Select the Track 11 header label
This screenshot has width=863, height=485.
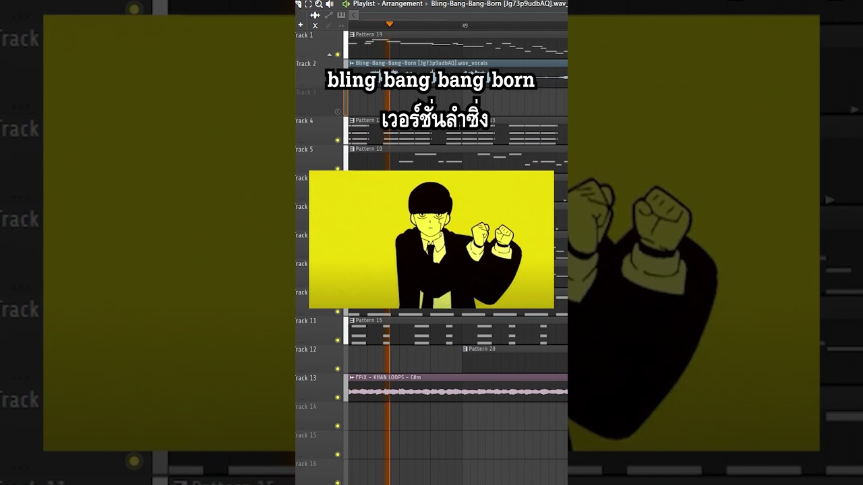[x=305, y=321]
